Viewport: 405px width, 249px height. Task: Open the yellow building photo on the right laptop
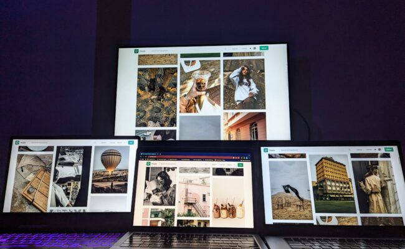[x=333, y=184]
